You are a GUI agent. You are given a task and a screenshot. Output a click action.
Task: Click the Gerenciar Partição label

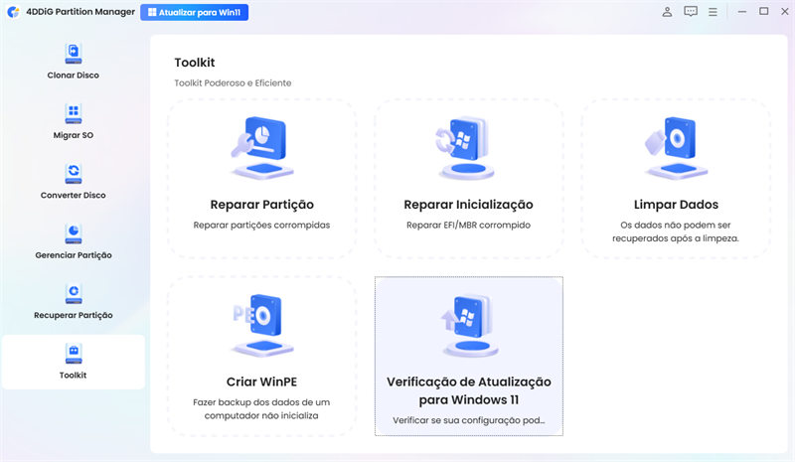click(74, 255)
